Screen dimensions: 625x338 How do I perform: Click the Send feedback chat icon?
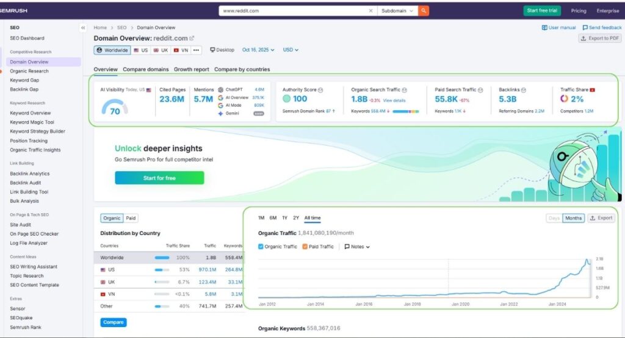(585, 27)
